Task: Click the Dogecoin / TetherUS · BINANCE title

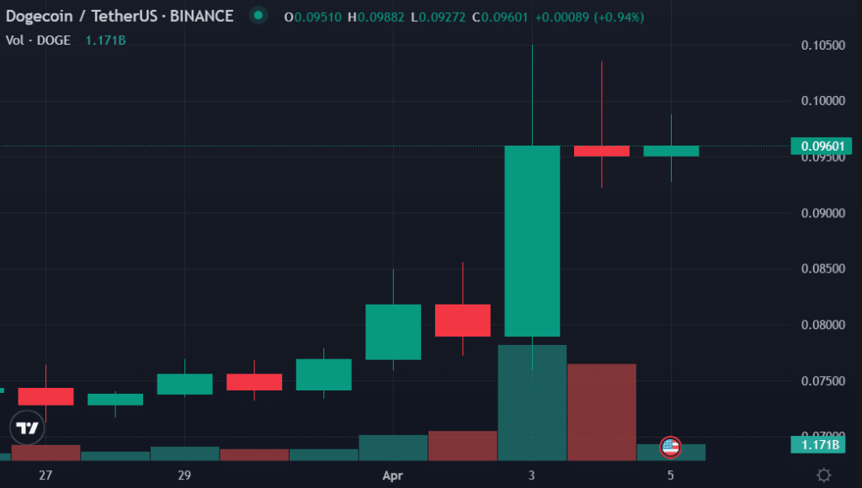Action: coord(120,17)
